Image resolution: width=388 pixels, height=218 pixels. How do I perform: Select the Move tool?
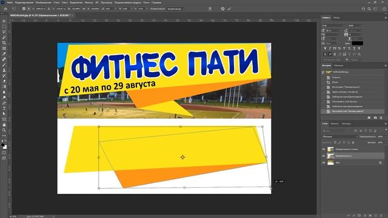4,21
